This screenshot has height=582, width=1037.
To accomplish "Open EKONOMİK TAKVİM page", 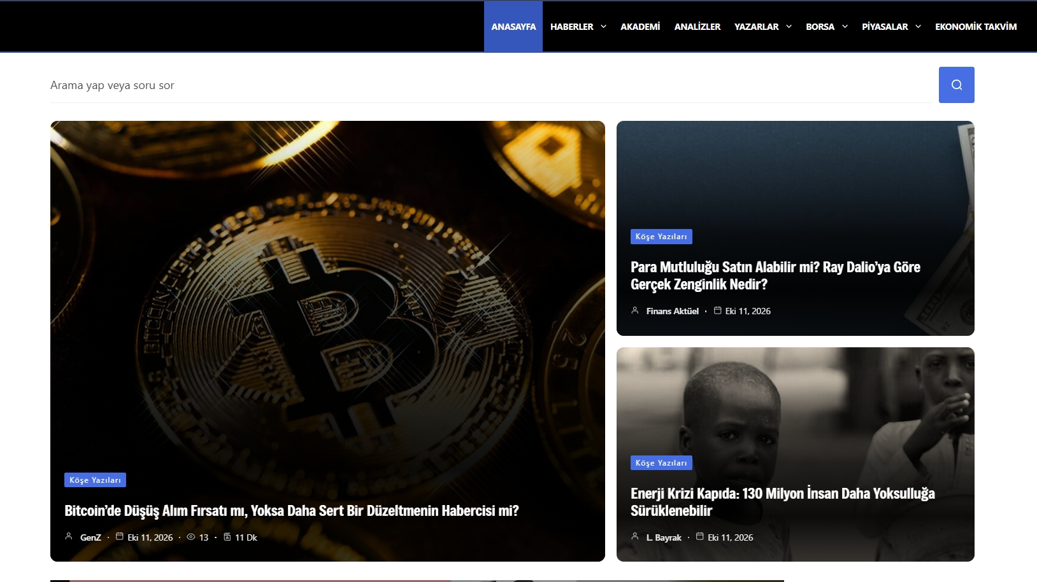I will point(976,27).
